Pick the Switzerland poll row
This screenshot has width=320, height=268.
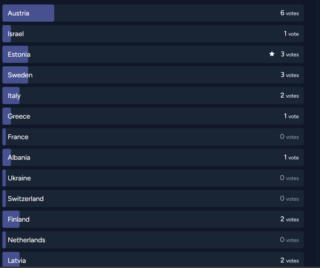coord(153,199)
